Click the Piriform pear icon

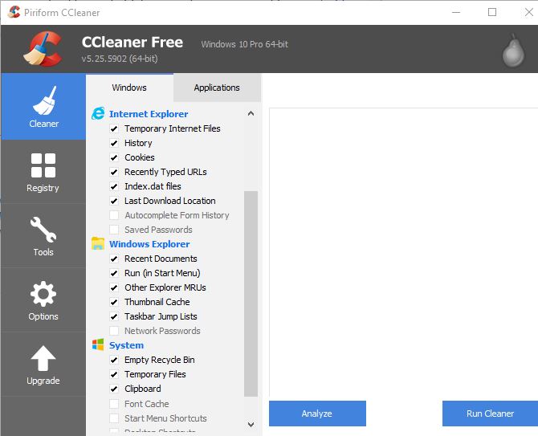(x=513, y=51)
